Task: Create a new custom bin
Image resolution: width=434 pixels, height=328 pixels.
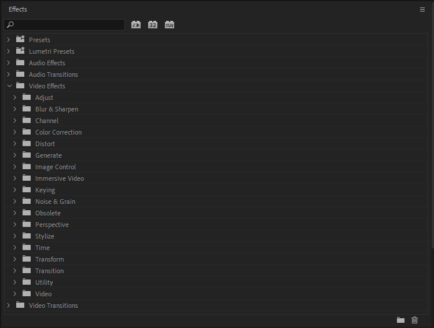Action: 400,320
